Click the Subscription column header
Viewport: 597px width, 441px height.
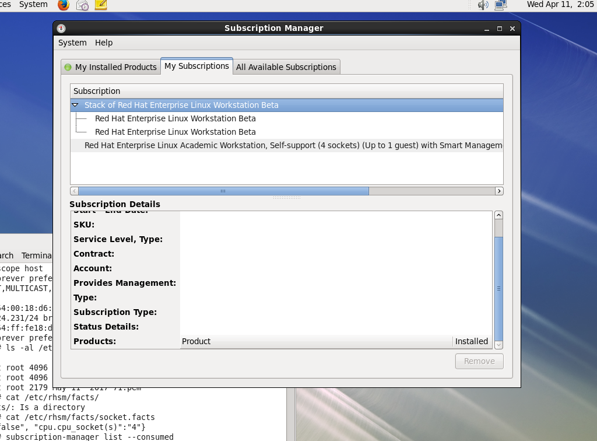point(287,91)
